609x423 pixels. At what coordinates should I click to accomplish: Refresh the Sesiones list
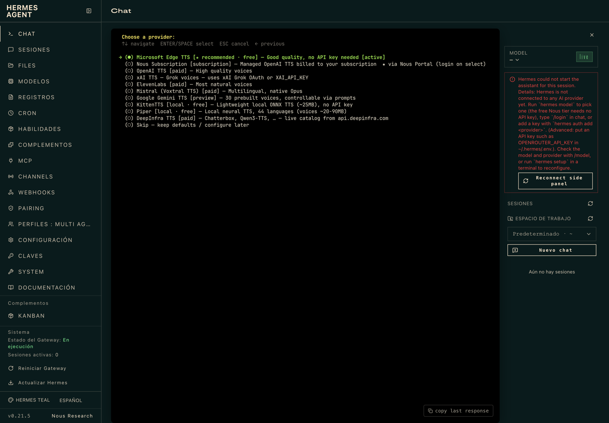590,203
